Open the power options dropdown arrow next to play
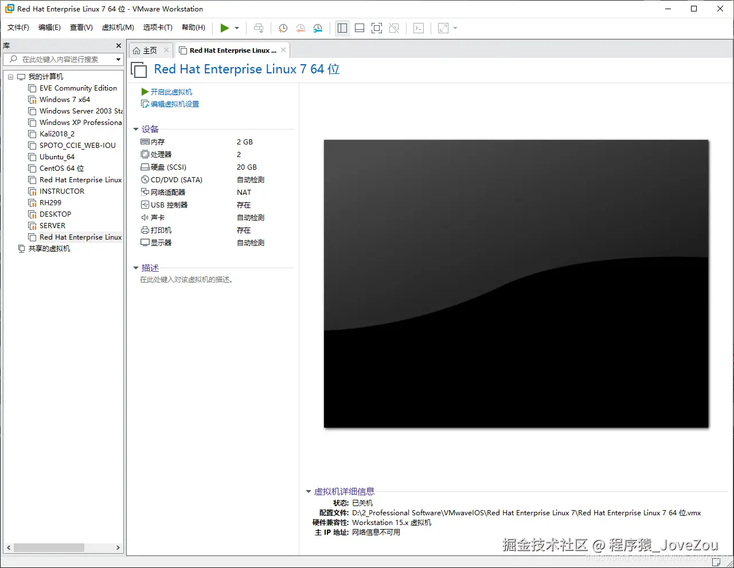734x568 pixels. pos(237,28)
